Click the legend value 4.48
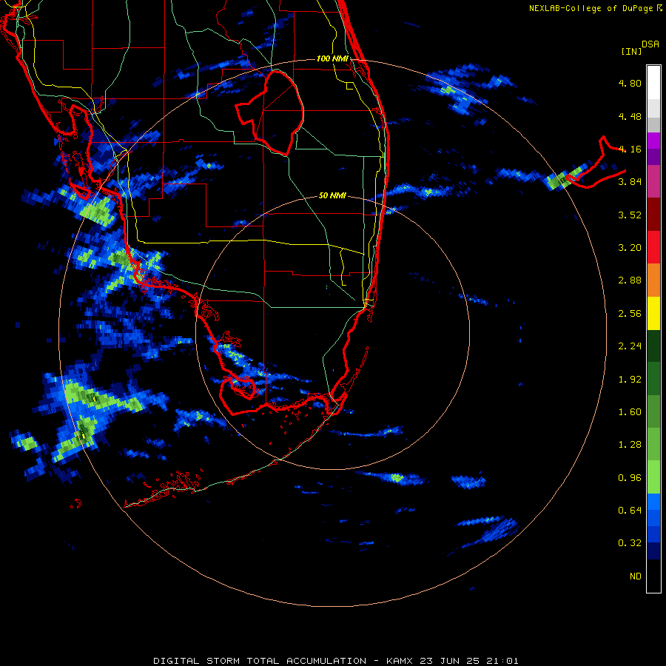The height and width of the screenshot is (666, 666). (630, 116)
